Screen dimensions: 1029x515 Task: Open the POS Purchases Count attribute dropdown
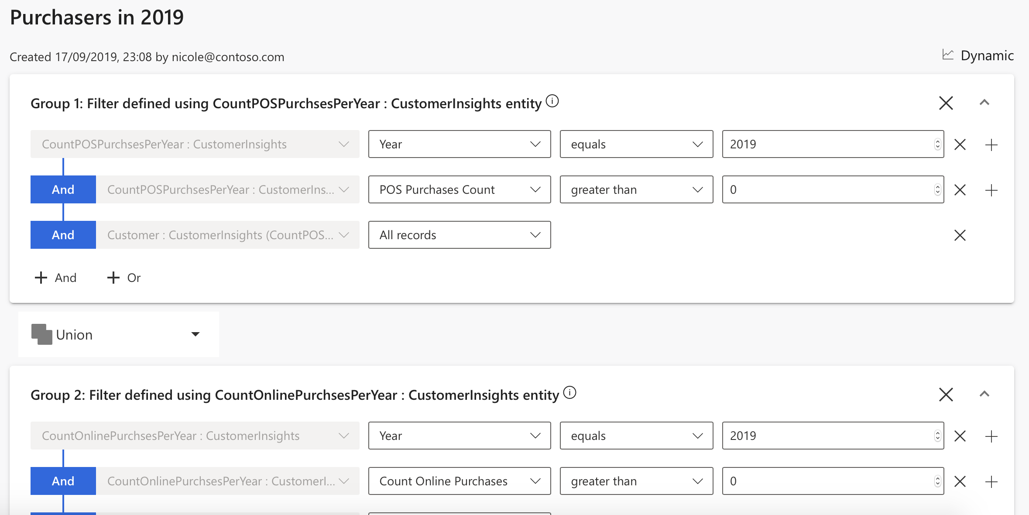(459, 190)
